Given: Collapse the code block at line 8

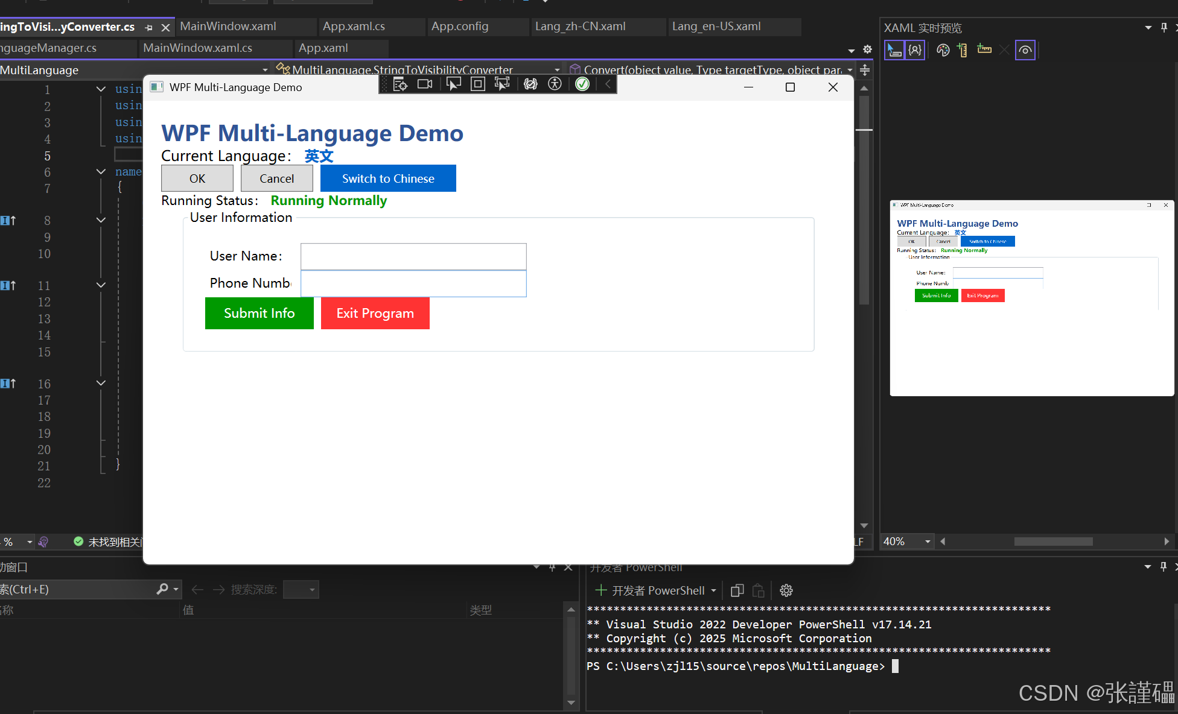Looking at the screenshot, I should tap(101, 220).
